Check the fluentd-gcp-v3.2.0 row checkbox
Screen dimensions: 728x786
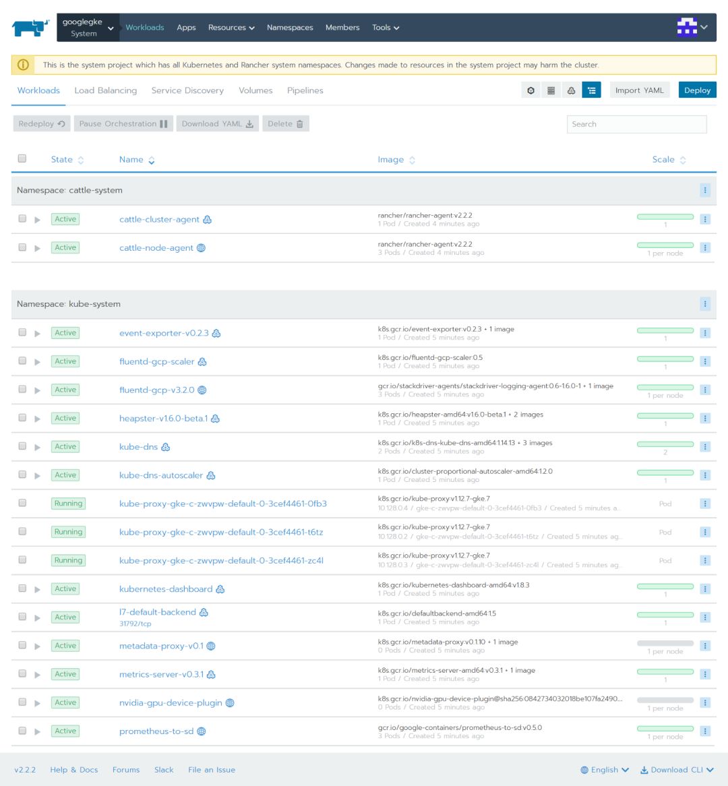[x=22, y=389]
